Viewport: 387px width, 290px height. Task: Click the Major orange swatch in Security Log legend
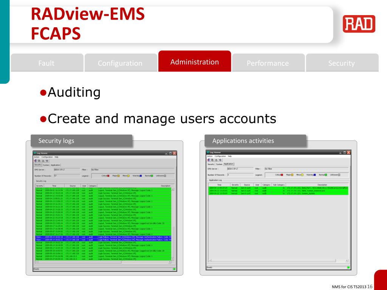point(118,176)
